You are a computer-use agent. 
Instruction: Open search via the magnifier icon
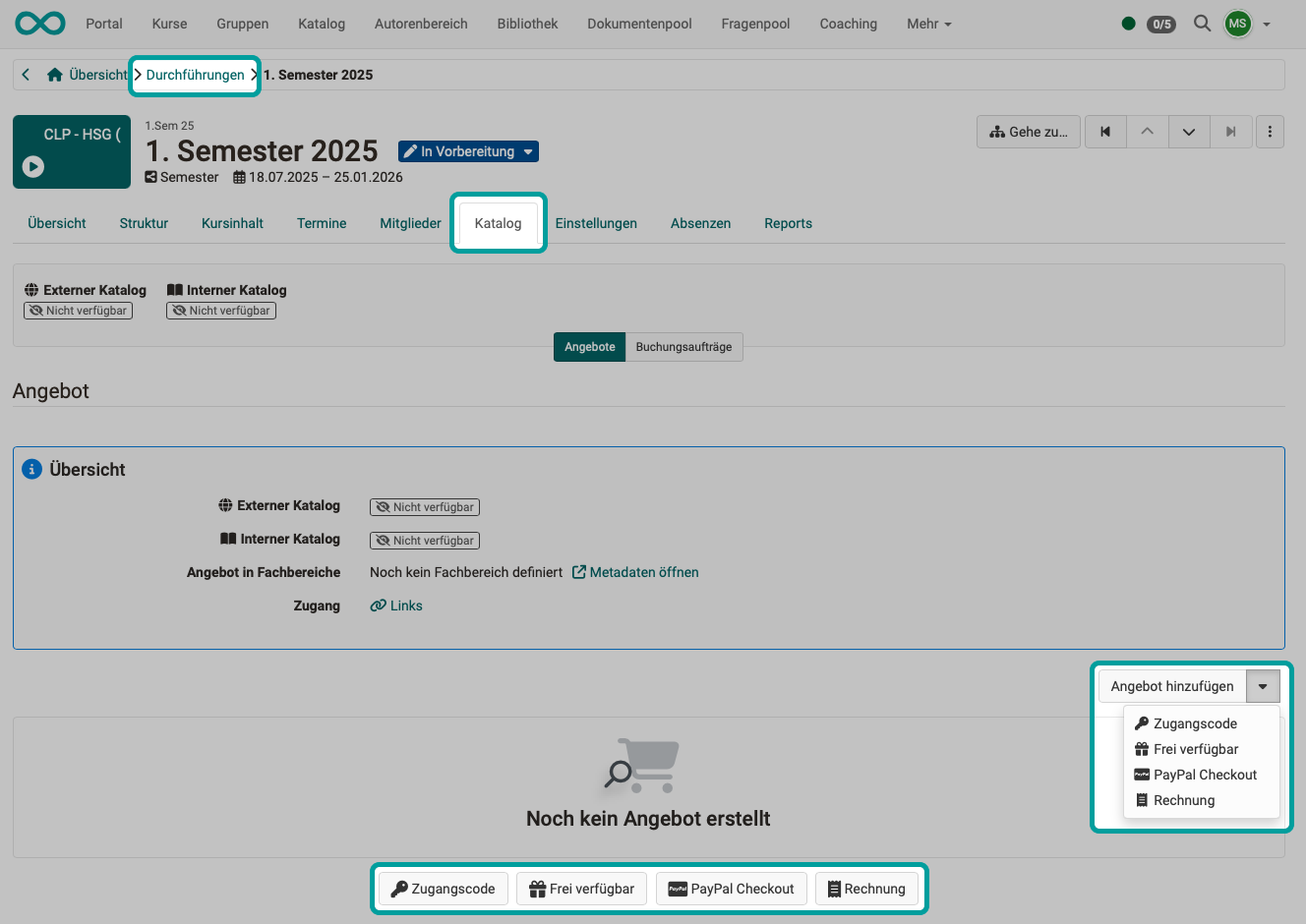[1202, 24]
